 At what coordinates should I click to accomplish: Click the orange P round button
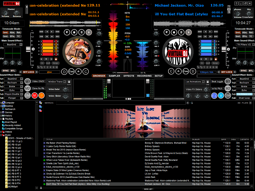(41, 95)
